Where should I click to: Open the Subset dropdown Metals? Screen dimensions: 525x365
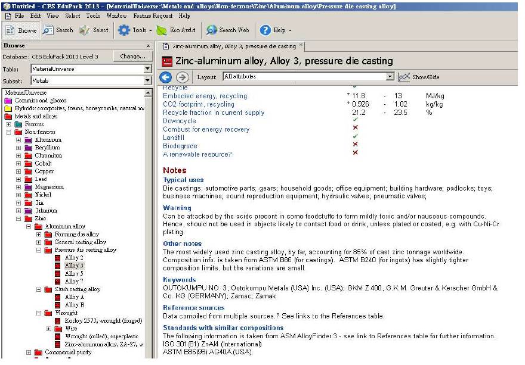91,80
